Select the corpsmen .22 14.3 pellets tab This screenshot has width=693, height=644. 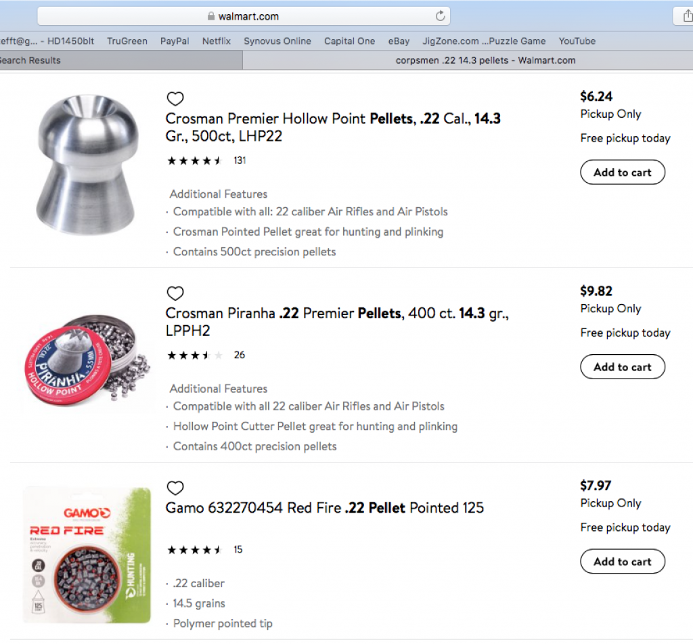[x=468, y=60]
